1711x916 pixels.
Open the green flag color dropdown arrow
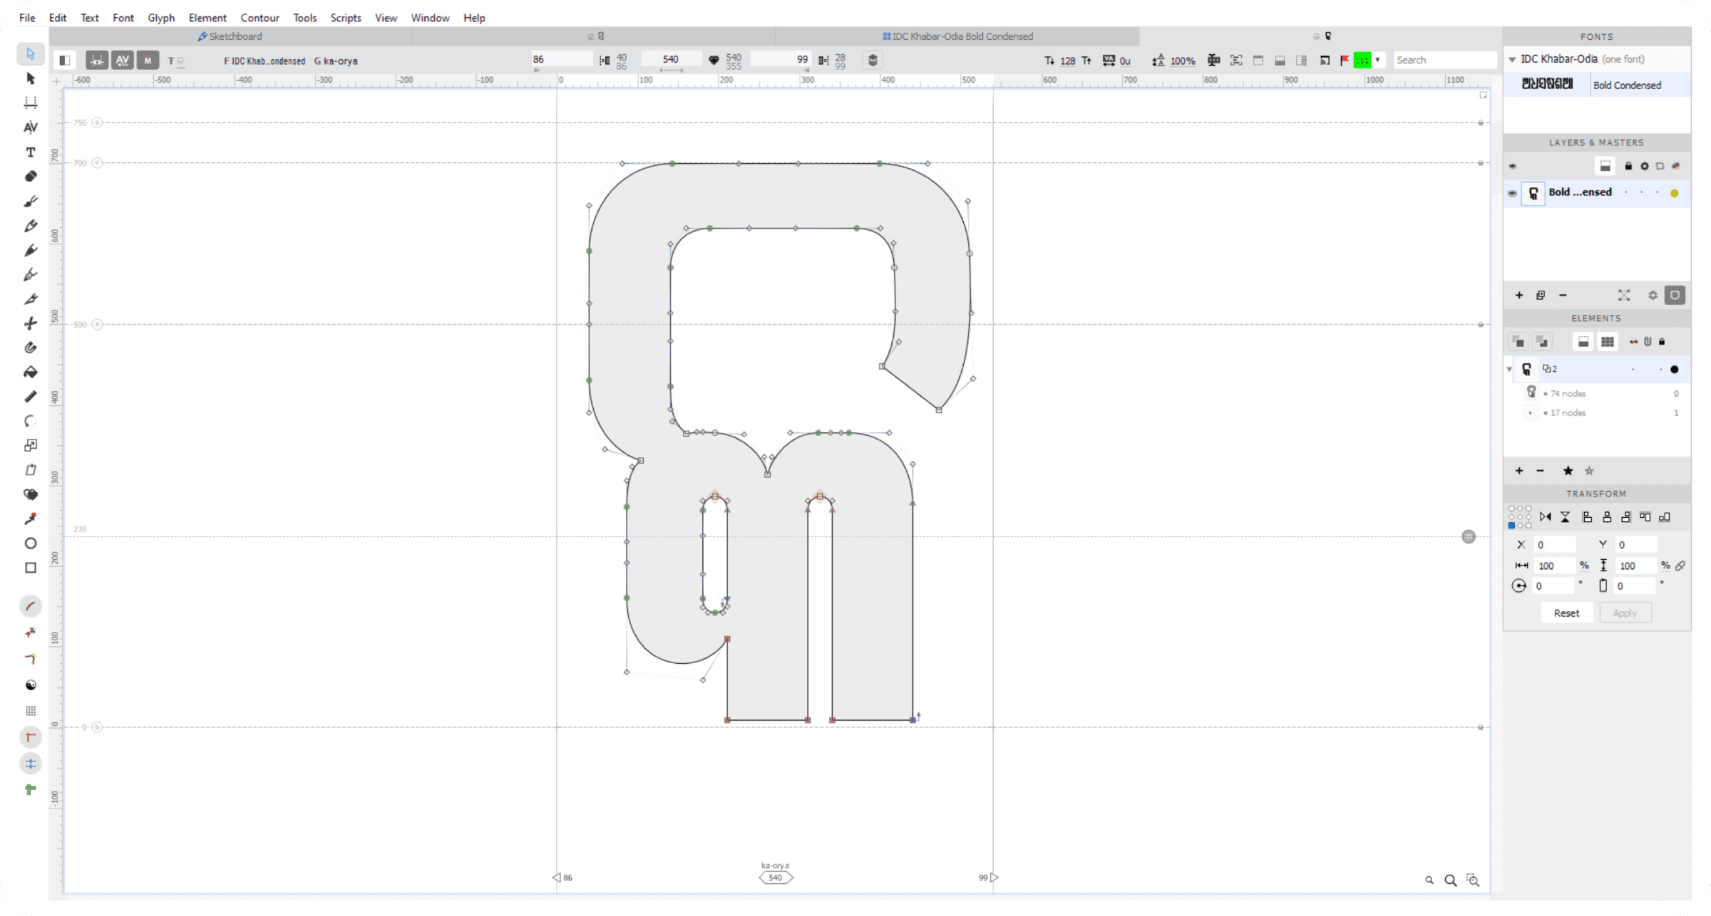tap(1377, 61)
